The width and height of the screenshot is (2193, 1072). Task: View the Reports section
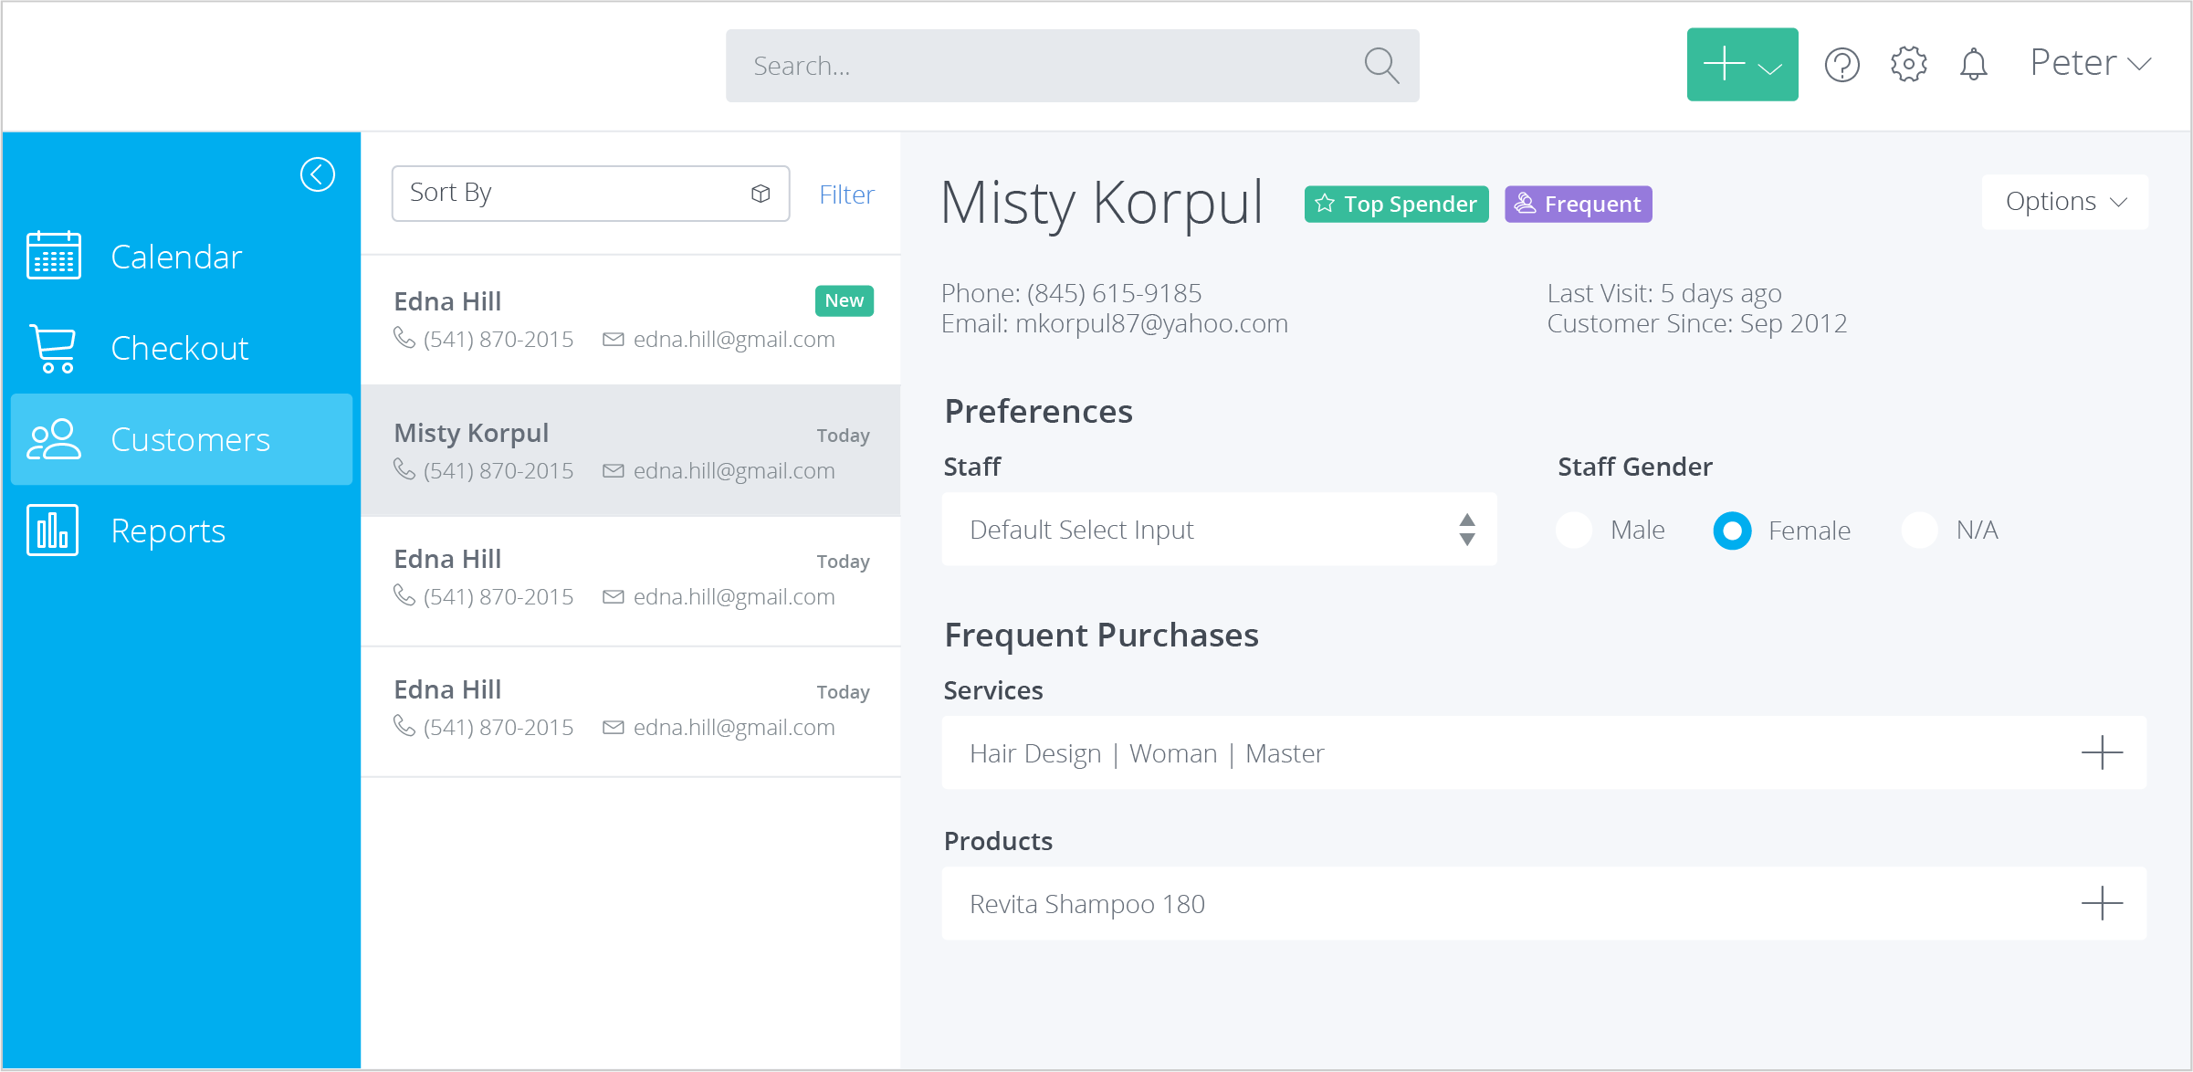(168, 530)
